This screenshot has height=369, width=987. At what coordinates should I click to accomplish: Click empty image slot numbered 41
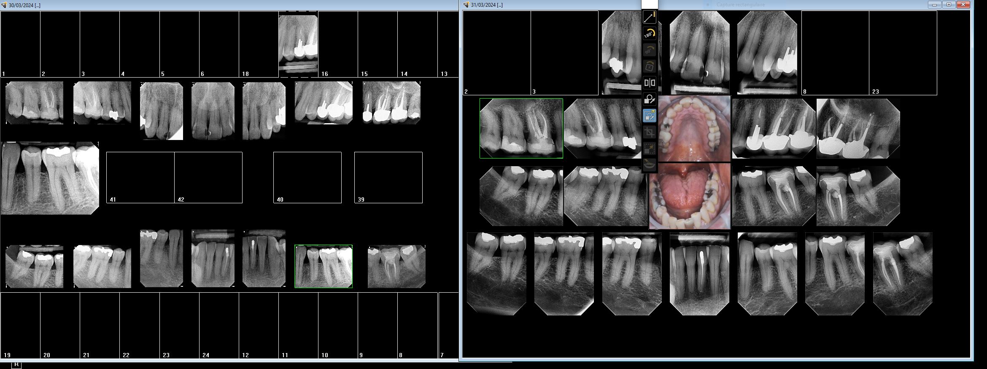(x=140, y=178)
